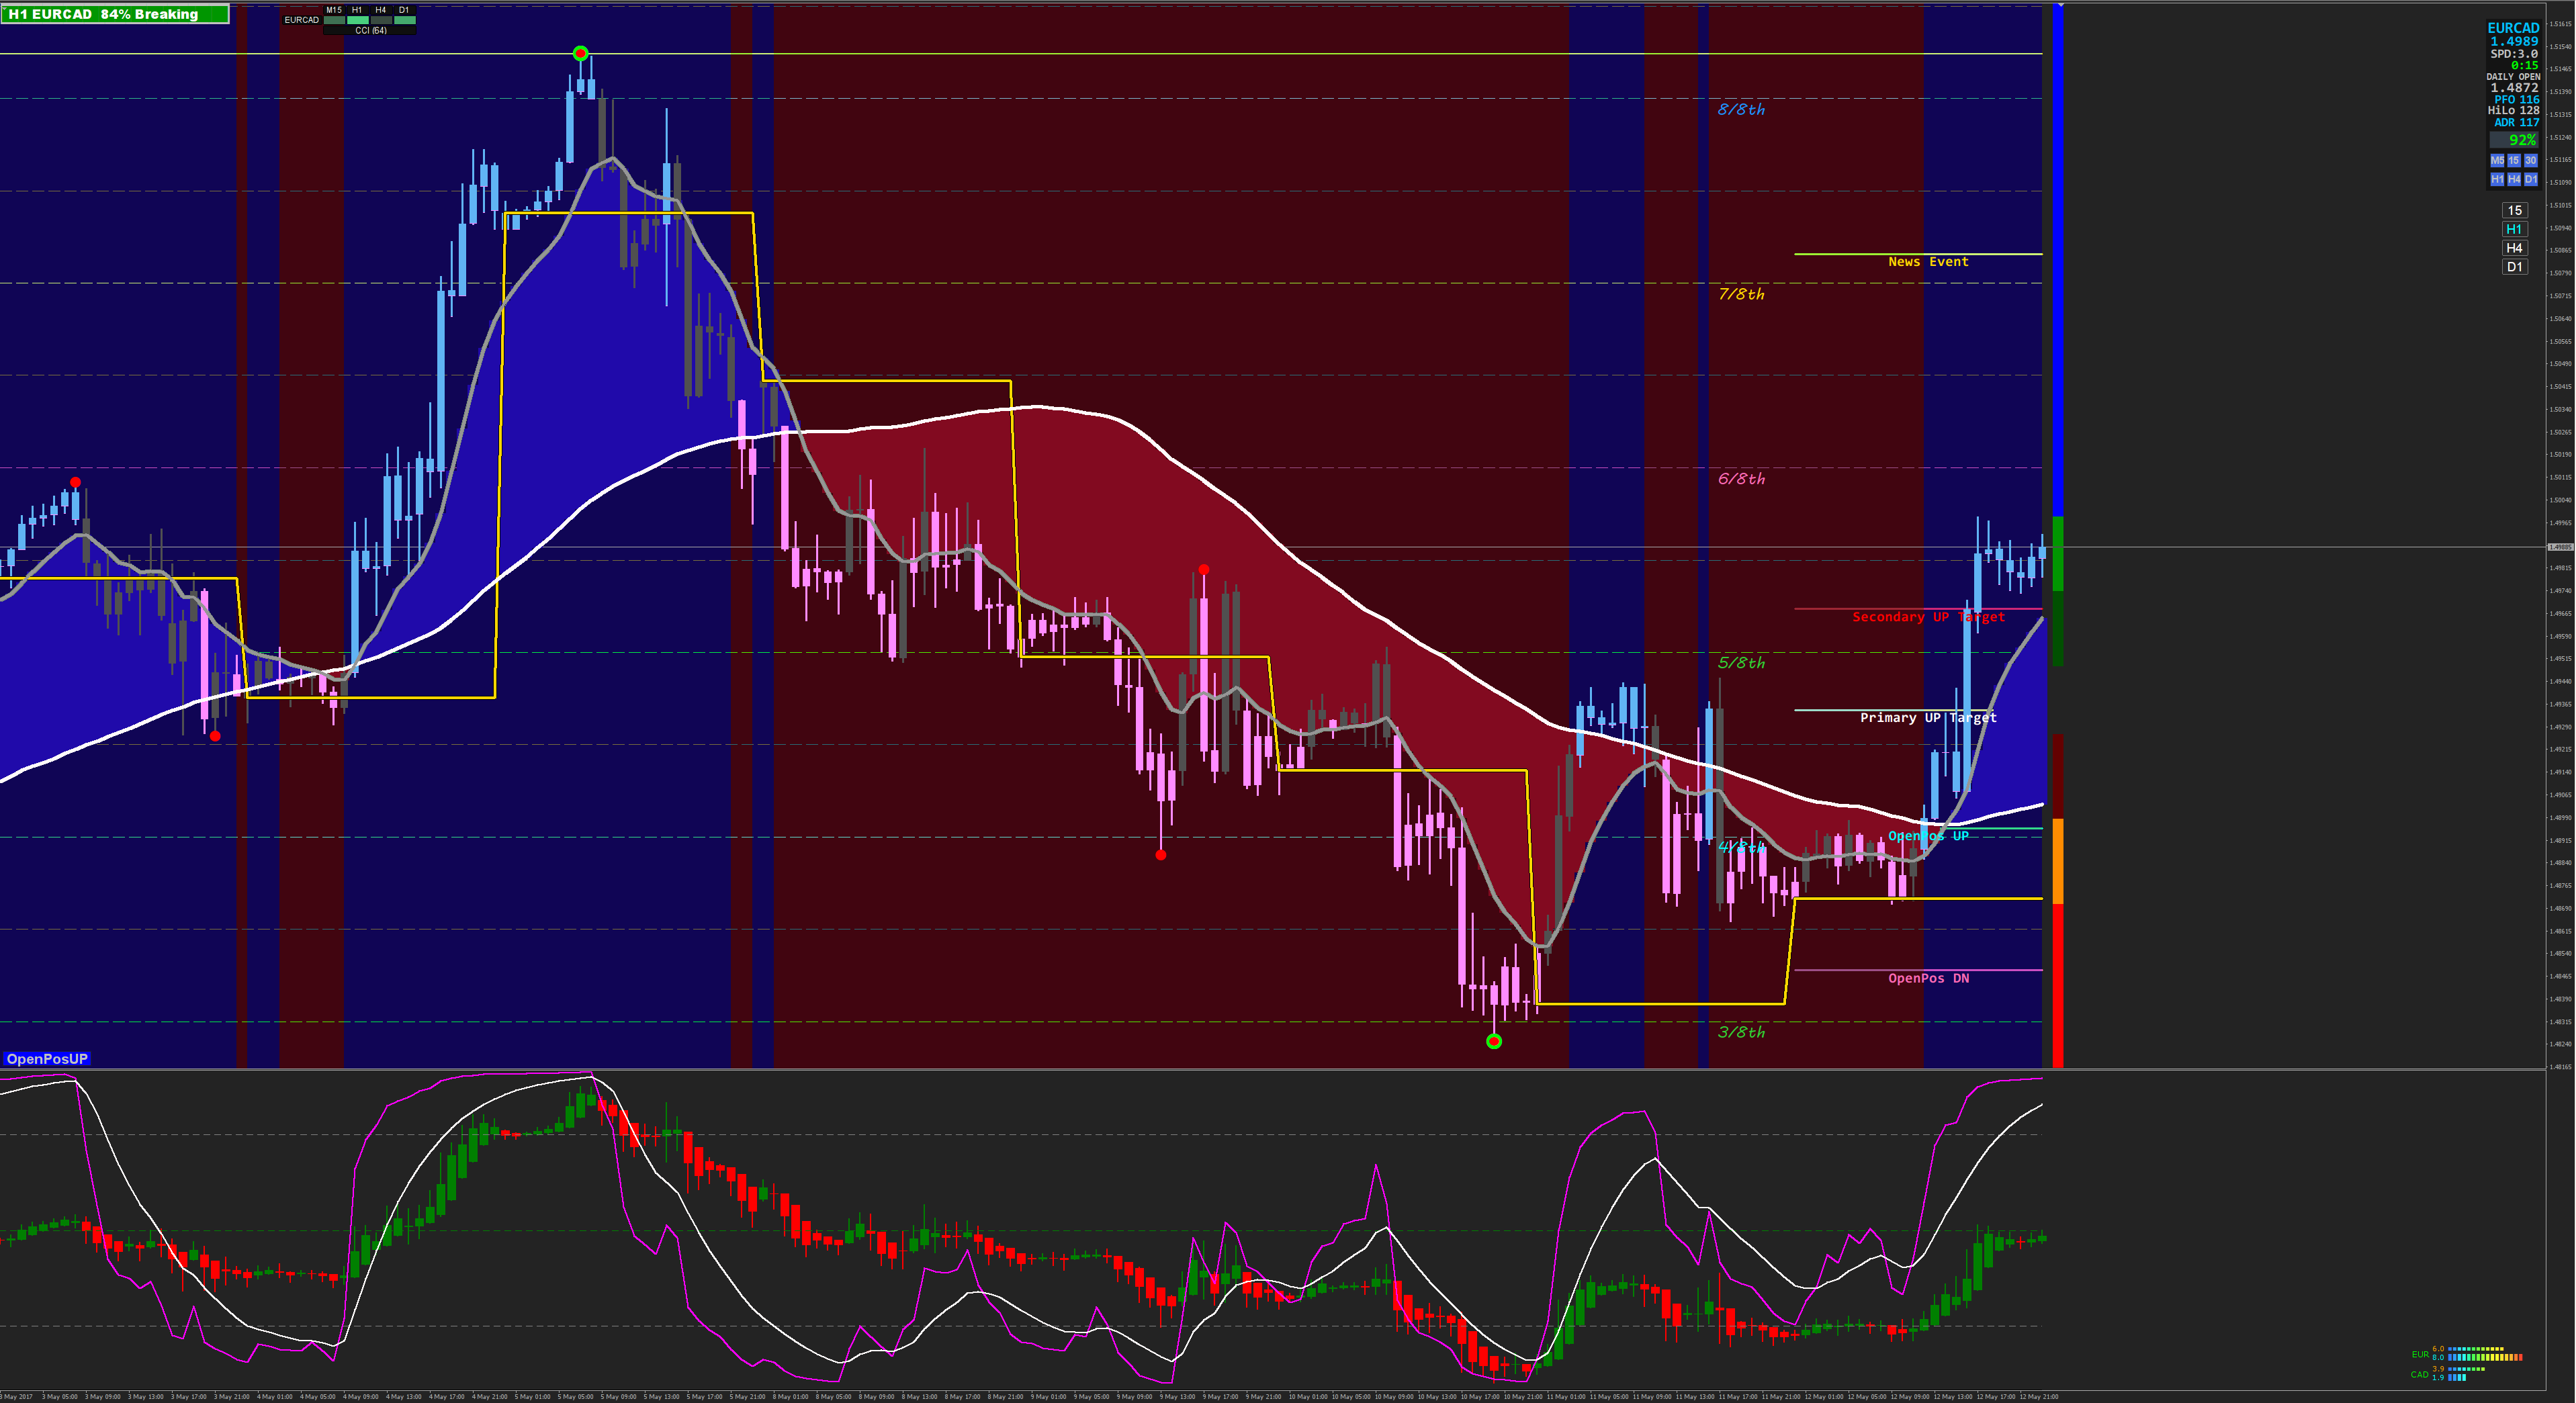This screenshot has width=2576, height=1403.
Task: Click the red dot above left price peak
Action: (75, 483)
